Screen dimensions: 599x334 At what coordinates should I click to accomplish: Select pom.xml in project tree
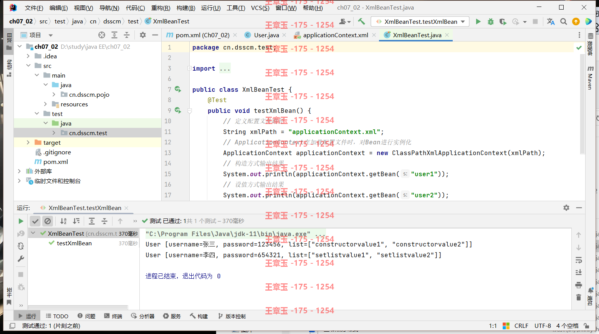coord(55,162)
